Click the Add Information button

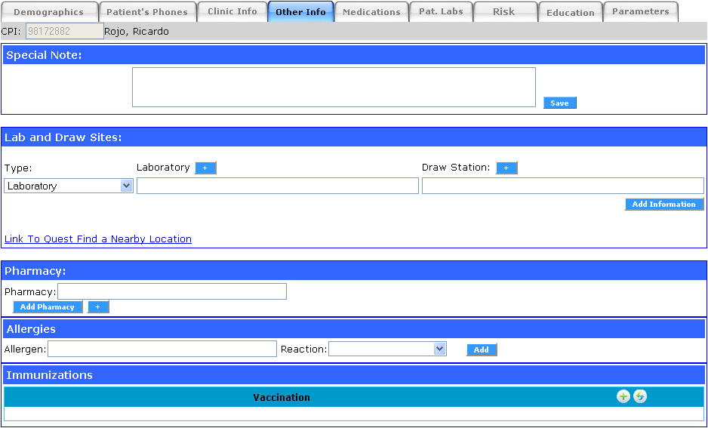(663, 205)
